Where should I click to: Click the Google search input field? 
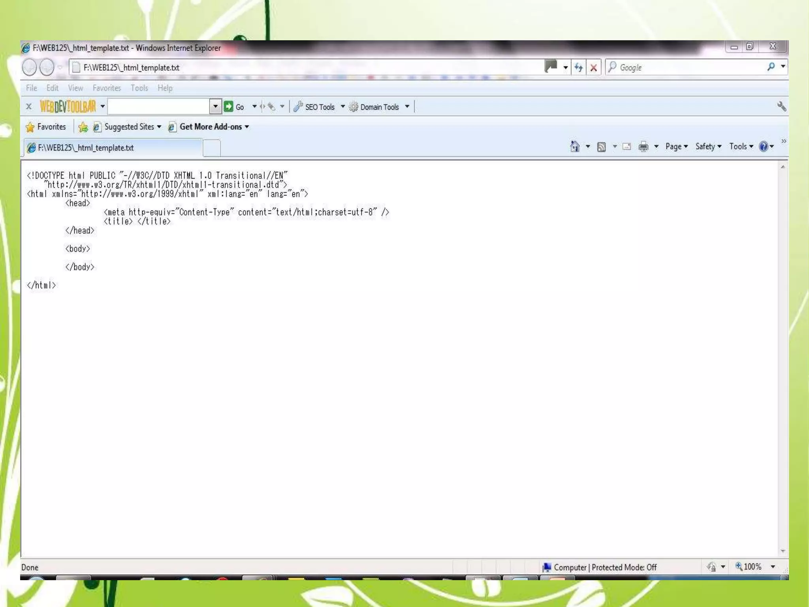[691, 68]
